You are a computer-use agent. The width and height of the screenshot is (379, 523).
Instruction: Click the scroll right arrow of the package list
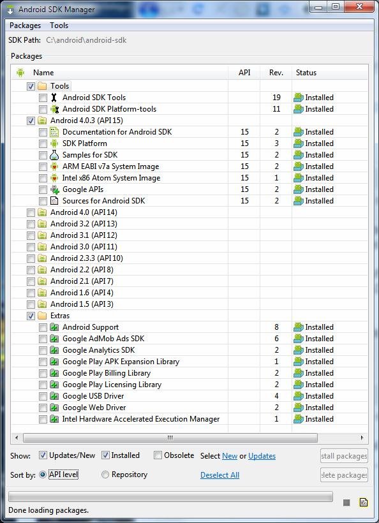pos(362,438)
